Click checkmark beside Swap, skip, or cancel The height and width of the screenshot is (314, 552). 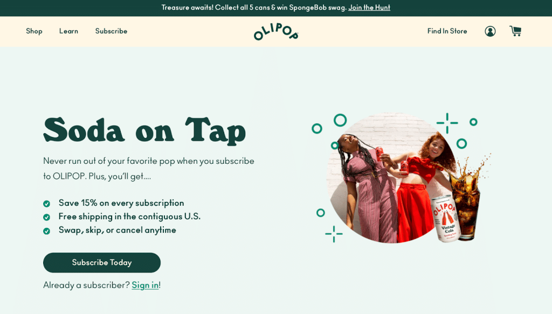click(46, 231)
